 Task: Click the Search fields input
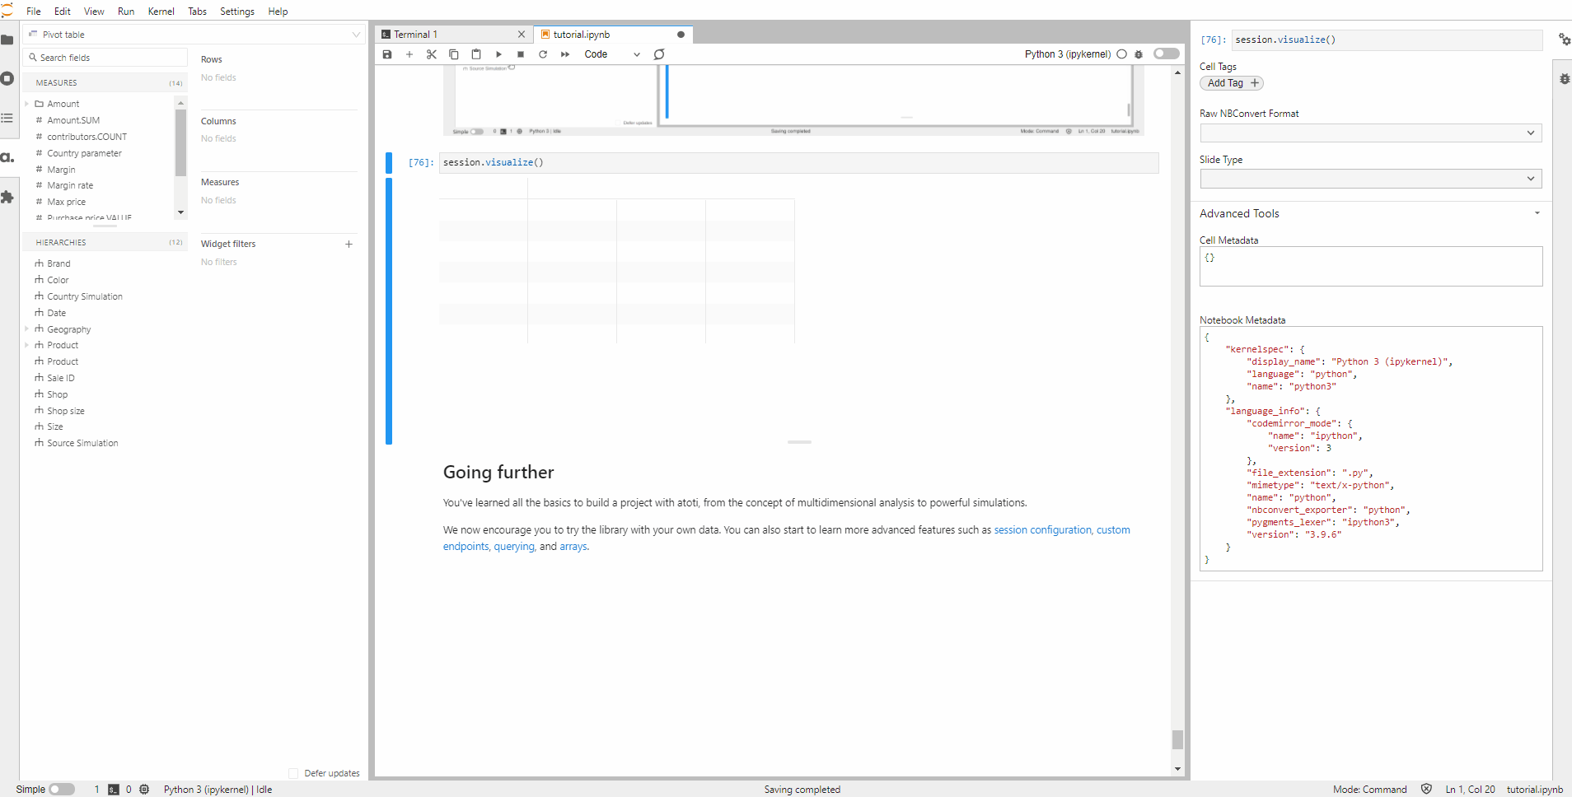(107, 58)
